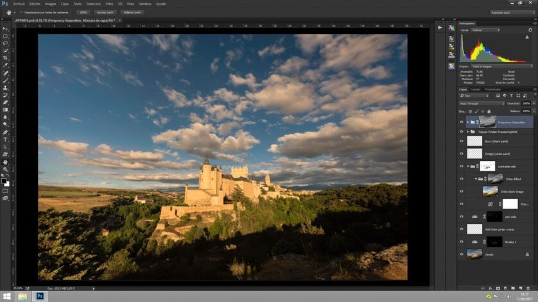Open the Filtro menu

109,4
